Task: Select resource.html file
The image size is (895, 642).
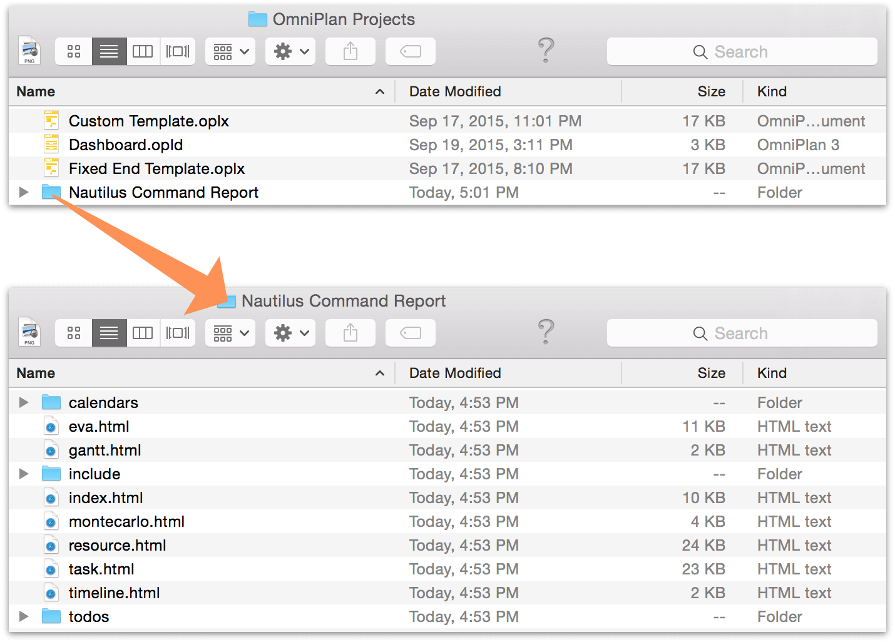Action: 118,545
